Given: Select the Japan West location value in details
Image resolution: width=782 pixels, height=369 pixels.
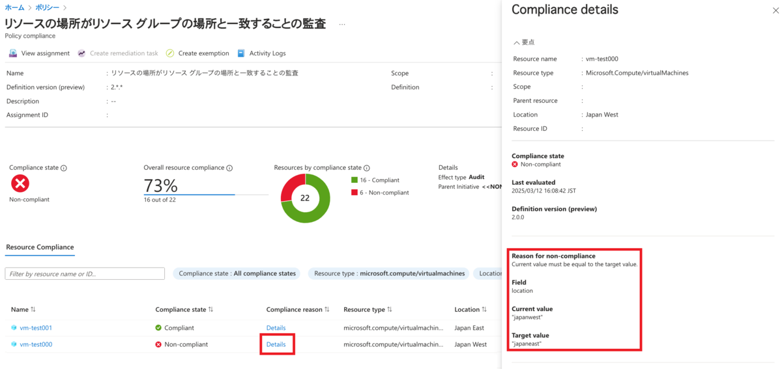Looking at the screenshot, I should click(602, 115).
